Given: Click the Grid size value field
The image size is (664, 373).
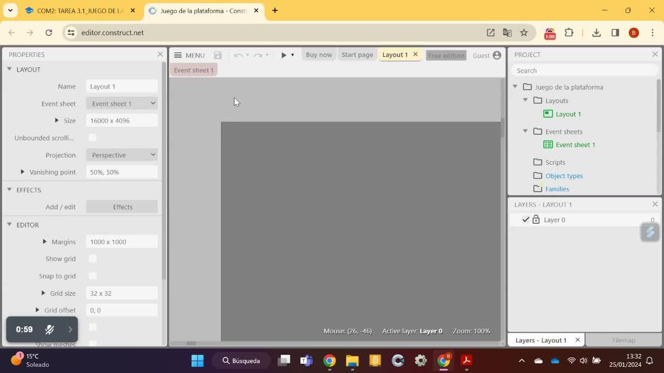Looking at the screenshot, I should [122, 293].
